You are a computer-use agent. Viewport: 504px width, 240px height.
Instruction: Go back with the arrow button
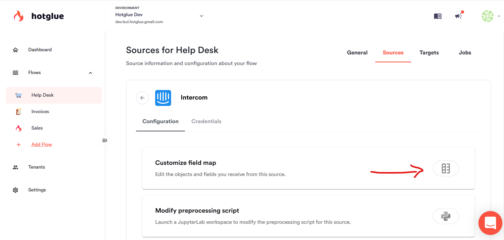[x=142, y=98]
